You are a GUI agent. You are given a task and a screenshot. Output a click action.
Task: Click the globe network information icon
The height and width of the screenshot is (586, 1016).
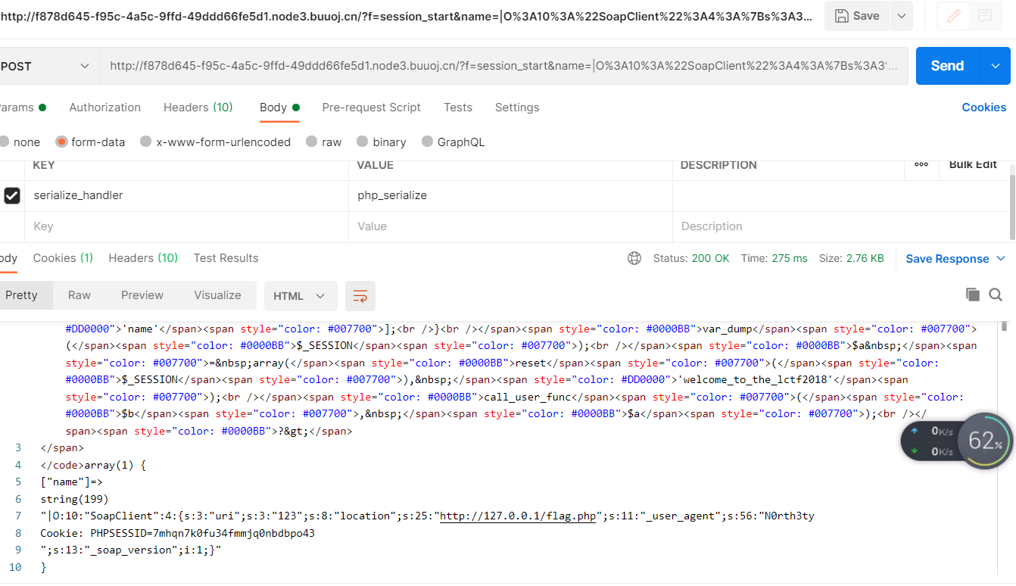pyautogui.click(x=634, y=257)
